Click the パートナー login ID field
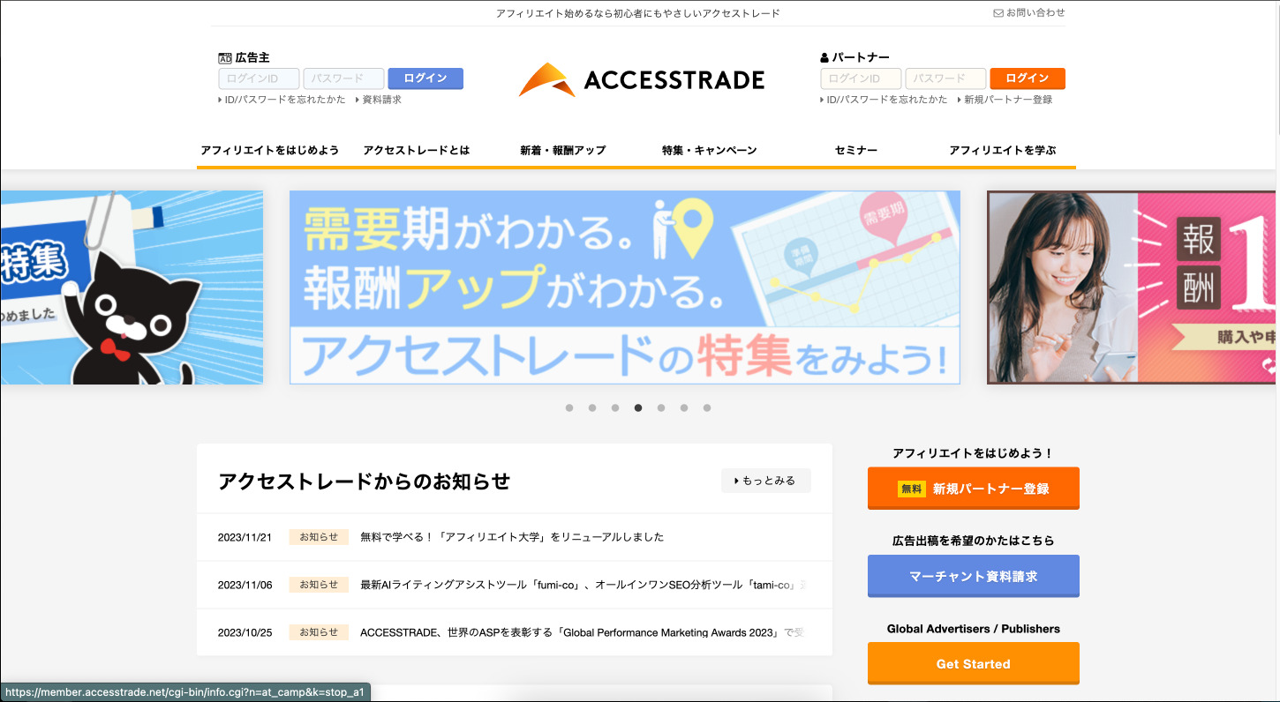Image resolution: width=1280 pixels, height=702 pixels. click(x=861, y=78)
